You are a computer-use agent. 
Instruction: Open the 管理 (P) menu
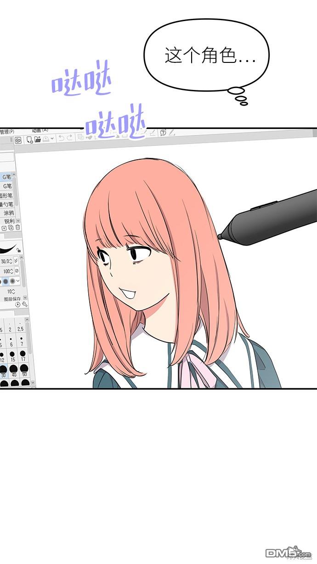click(x=6, y=132)
